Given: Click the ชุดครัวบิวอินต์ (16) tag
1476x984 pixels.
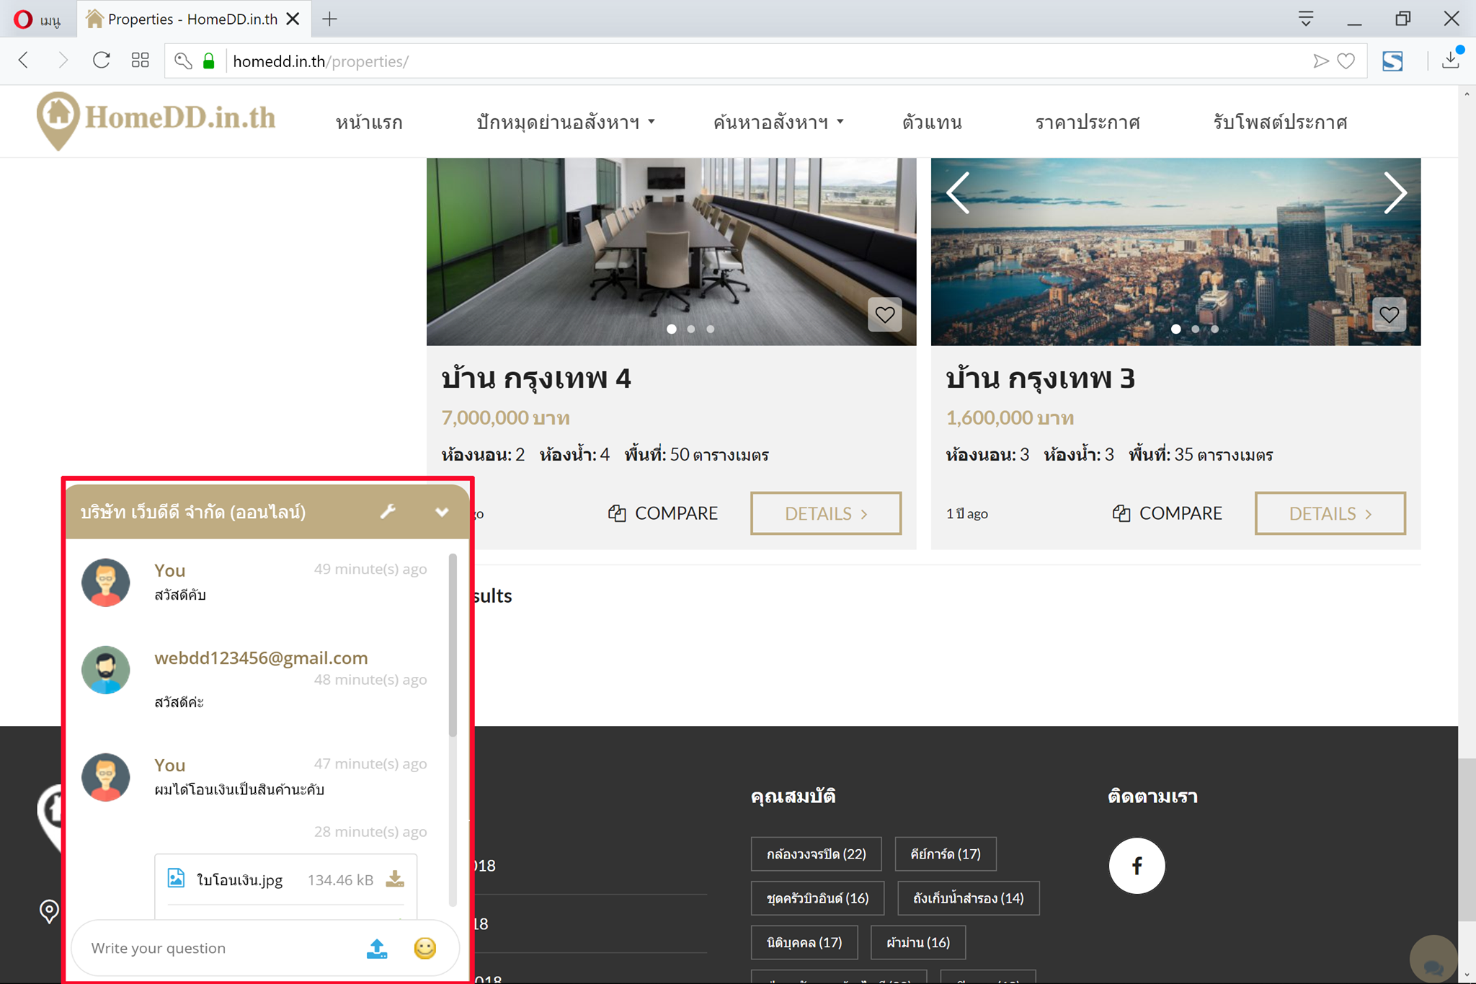Looking at the screenshot, I should pos(817,898).
